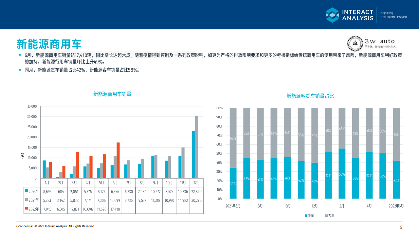Click the 7月 column header

point(128,182)
